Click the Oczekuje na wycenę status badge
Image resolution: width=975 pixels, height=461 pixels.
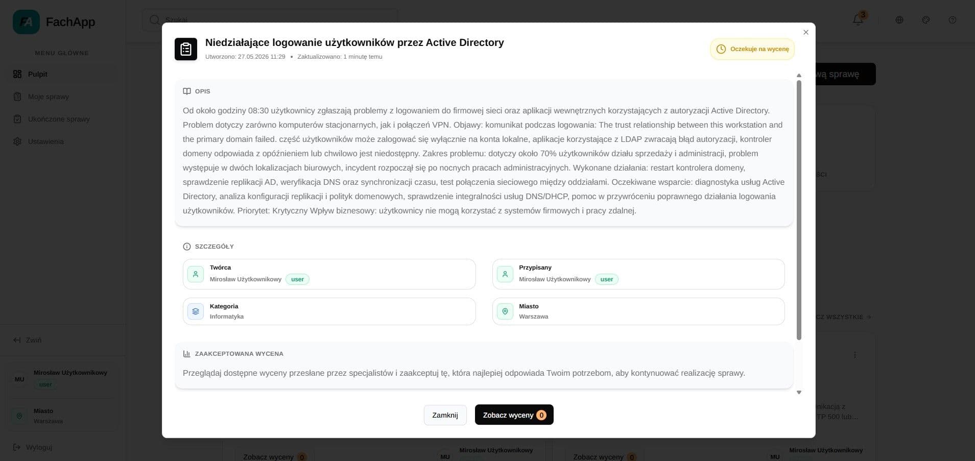752,49
